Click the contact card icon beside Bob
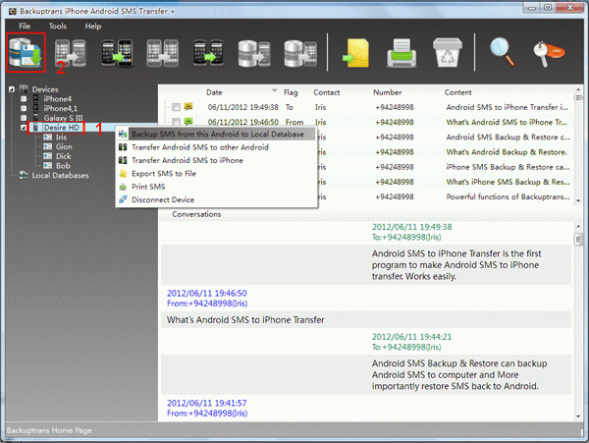589x443 pixels. [x=48, y=166]
